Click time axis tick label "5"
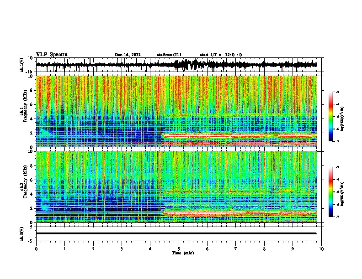This screenshot has width=362, height=279. [179, 249]
